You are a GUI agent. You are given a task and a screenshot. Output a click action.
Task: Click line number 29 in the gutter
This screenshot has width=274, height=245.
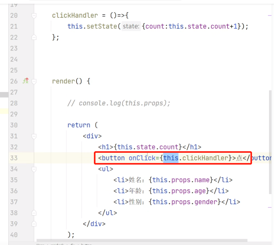click(x=14, y=114)
